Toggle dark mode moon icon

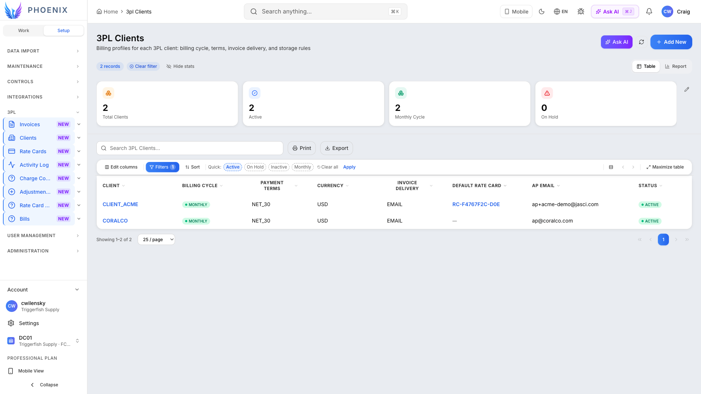pos(542,12)
